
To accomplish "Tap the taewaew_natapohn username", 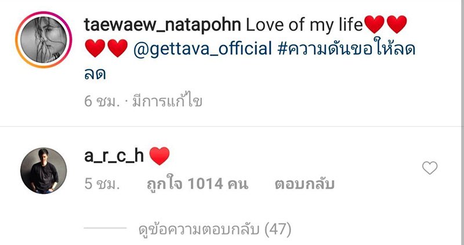I will (x=162, y=25).
